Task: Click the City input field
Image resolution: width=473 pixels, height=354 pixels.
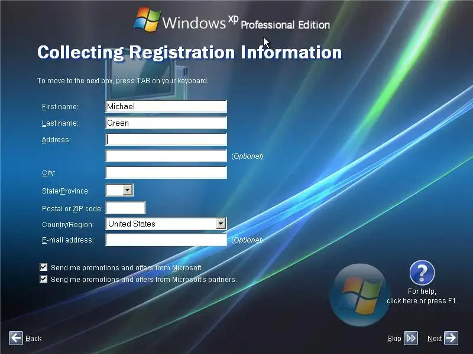Action: click(x=166, y=172)
